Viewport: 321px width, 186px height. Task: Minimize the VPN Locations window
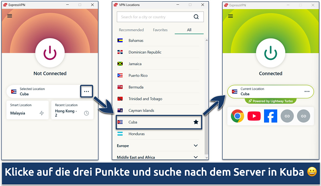tap(178, 5)
